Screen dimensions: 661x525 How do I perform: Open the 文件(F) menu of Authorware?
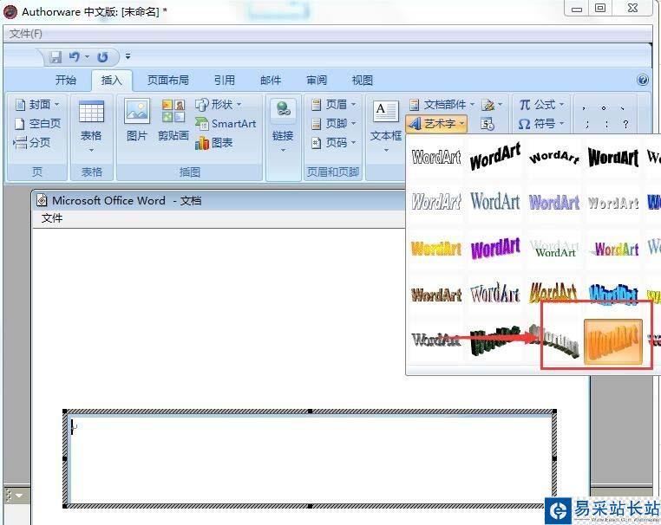tap(26, 34)
